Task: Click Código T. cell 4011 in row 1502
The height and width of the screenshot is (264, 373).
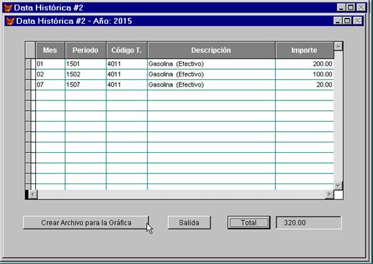Action: [x=126, y=74]
